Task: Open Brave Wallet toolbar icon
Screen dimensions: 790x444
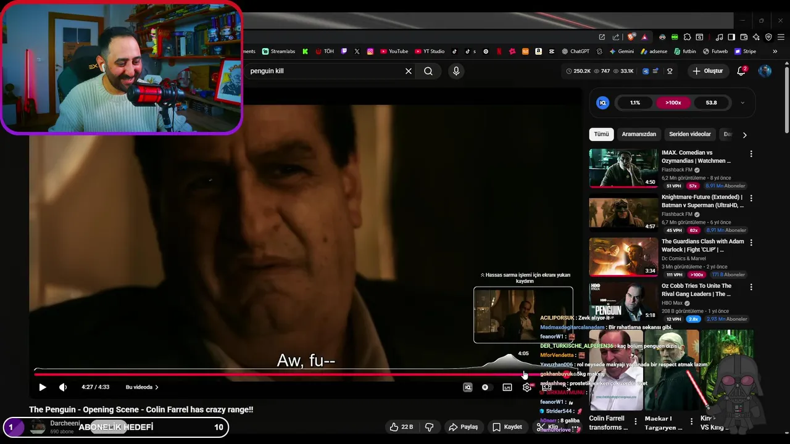Action: tap(744, 37)
